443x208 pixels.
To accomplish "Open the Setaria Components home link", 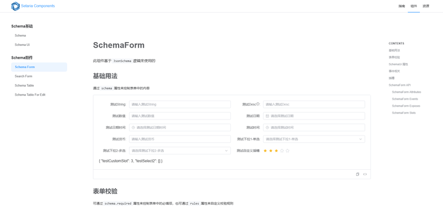I will [38, 6].
